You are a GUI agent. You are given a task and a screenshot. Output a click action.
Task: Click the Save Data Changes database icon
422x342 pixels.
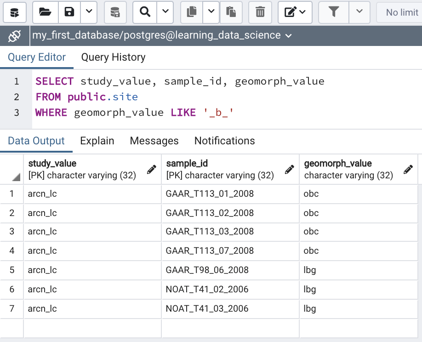[x=115, y=12]
